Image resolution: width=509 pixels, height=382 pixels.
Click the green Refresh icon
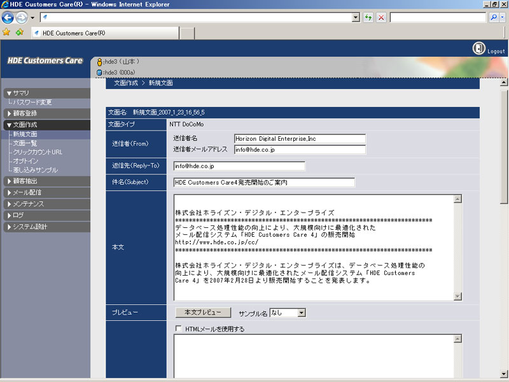tap(368, 17)
